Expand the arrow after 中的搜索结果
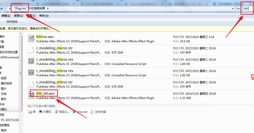The height and width of the screenshot is (133, 254). pyautogui.click(x=48, y=9)
